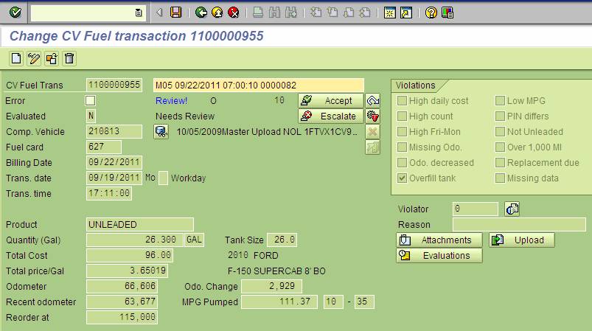Click the green checkmark Enter icon
Screen dimensions: 592x331
pyautogui.click(x=15, y=13)
